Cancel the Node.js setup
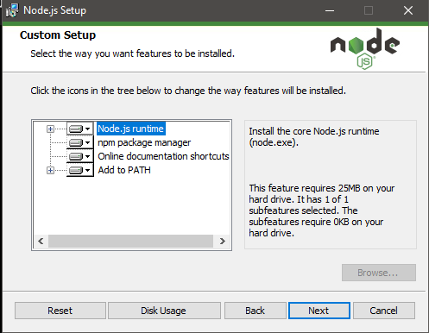Screen dimensions: 429x333 384,311
